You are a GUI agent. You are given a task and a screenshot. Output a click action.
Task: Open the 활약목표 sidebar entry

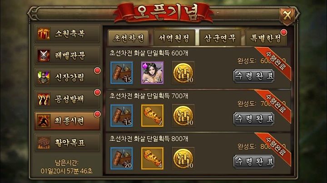67,143
